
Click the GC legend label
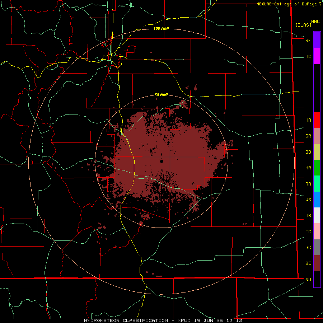(308, 247)
